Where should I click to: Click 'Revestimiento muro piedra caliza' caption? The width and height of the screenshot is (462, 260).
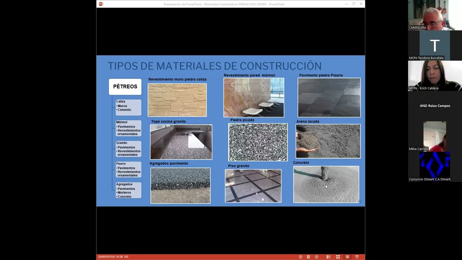pyautogui.click(x=177, y=79)
